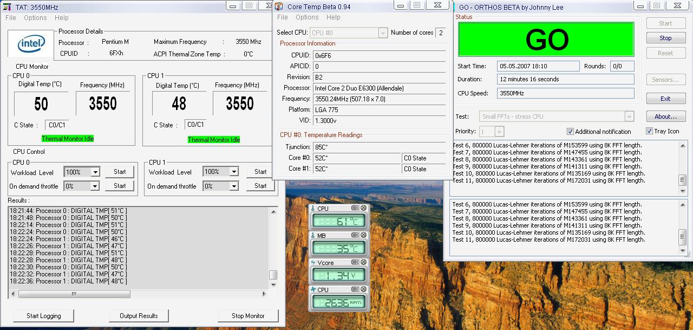
Task: Click the ORTHOS Start Time field
Action: pos(538,66)
